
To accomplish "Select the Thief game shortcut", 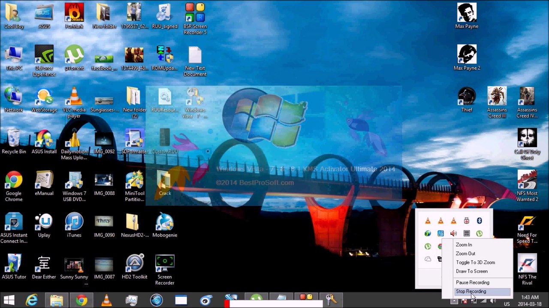I will [x=467, y=100].
